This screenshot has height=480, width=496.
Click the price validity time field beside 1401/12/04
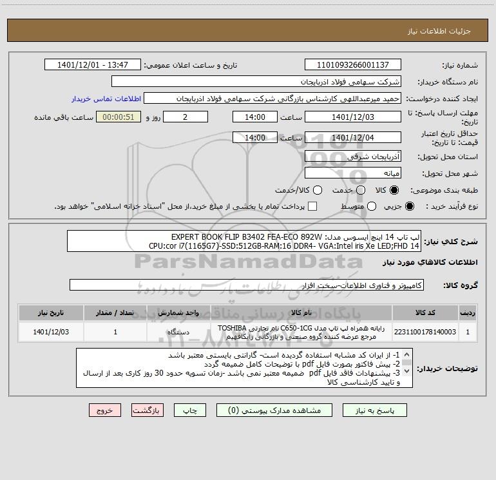click(x=255, y=137)
